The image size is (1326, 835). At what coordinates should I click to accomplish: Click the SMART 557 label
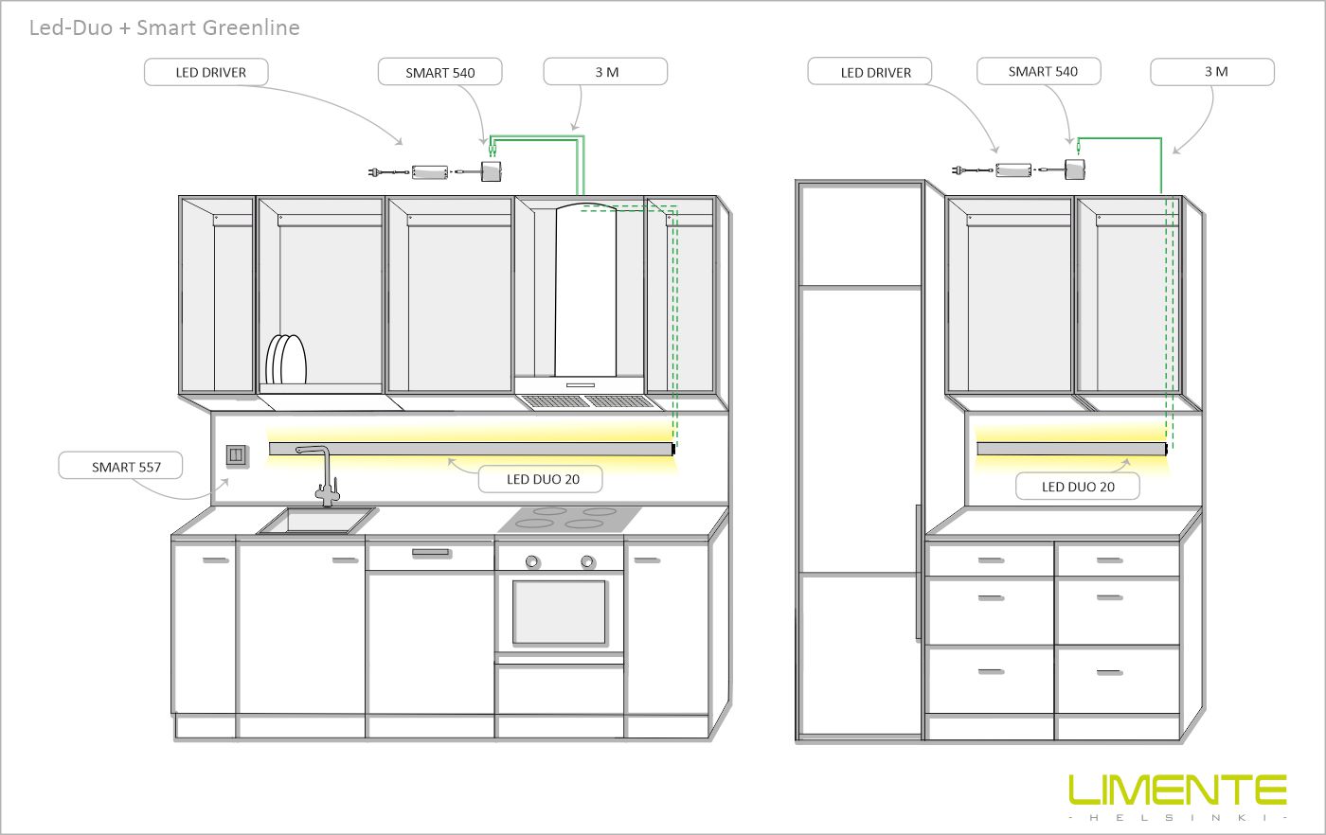click(121, 466)
